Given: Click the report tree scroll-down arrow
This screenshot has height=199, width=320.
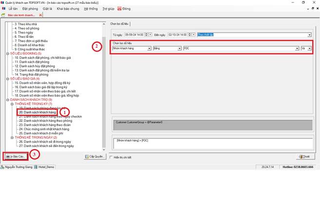Looking at the screenshot, I should pos(104,149).
